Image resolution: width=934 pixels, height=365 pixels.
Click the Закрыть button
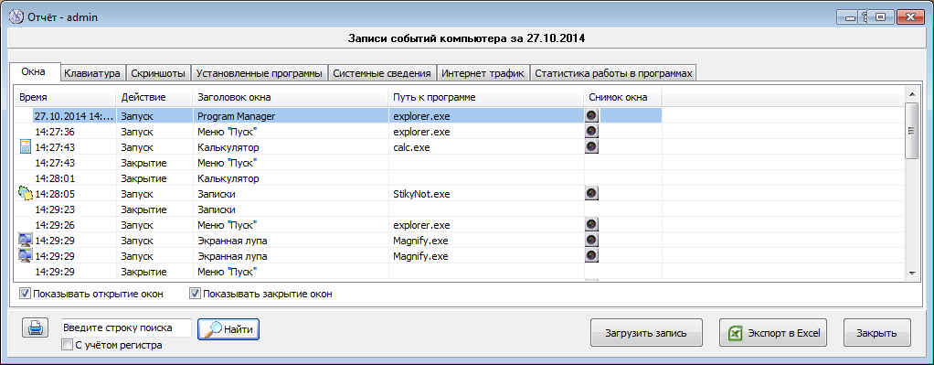(877, 333)
